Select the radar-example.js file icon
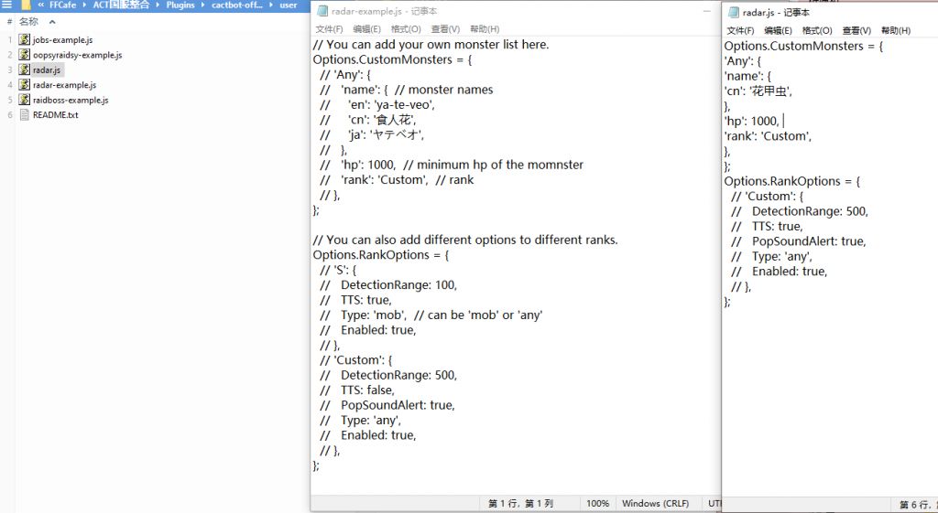 (24, 84)
